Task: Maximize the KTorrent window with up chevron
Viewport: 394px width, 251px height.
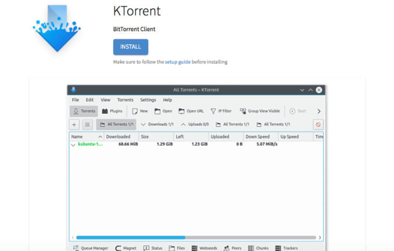Action: tap(311, 90)
